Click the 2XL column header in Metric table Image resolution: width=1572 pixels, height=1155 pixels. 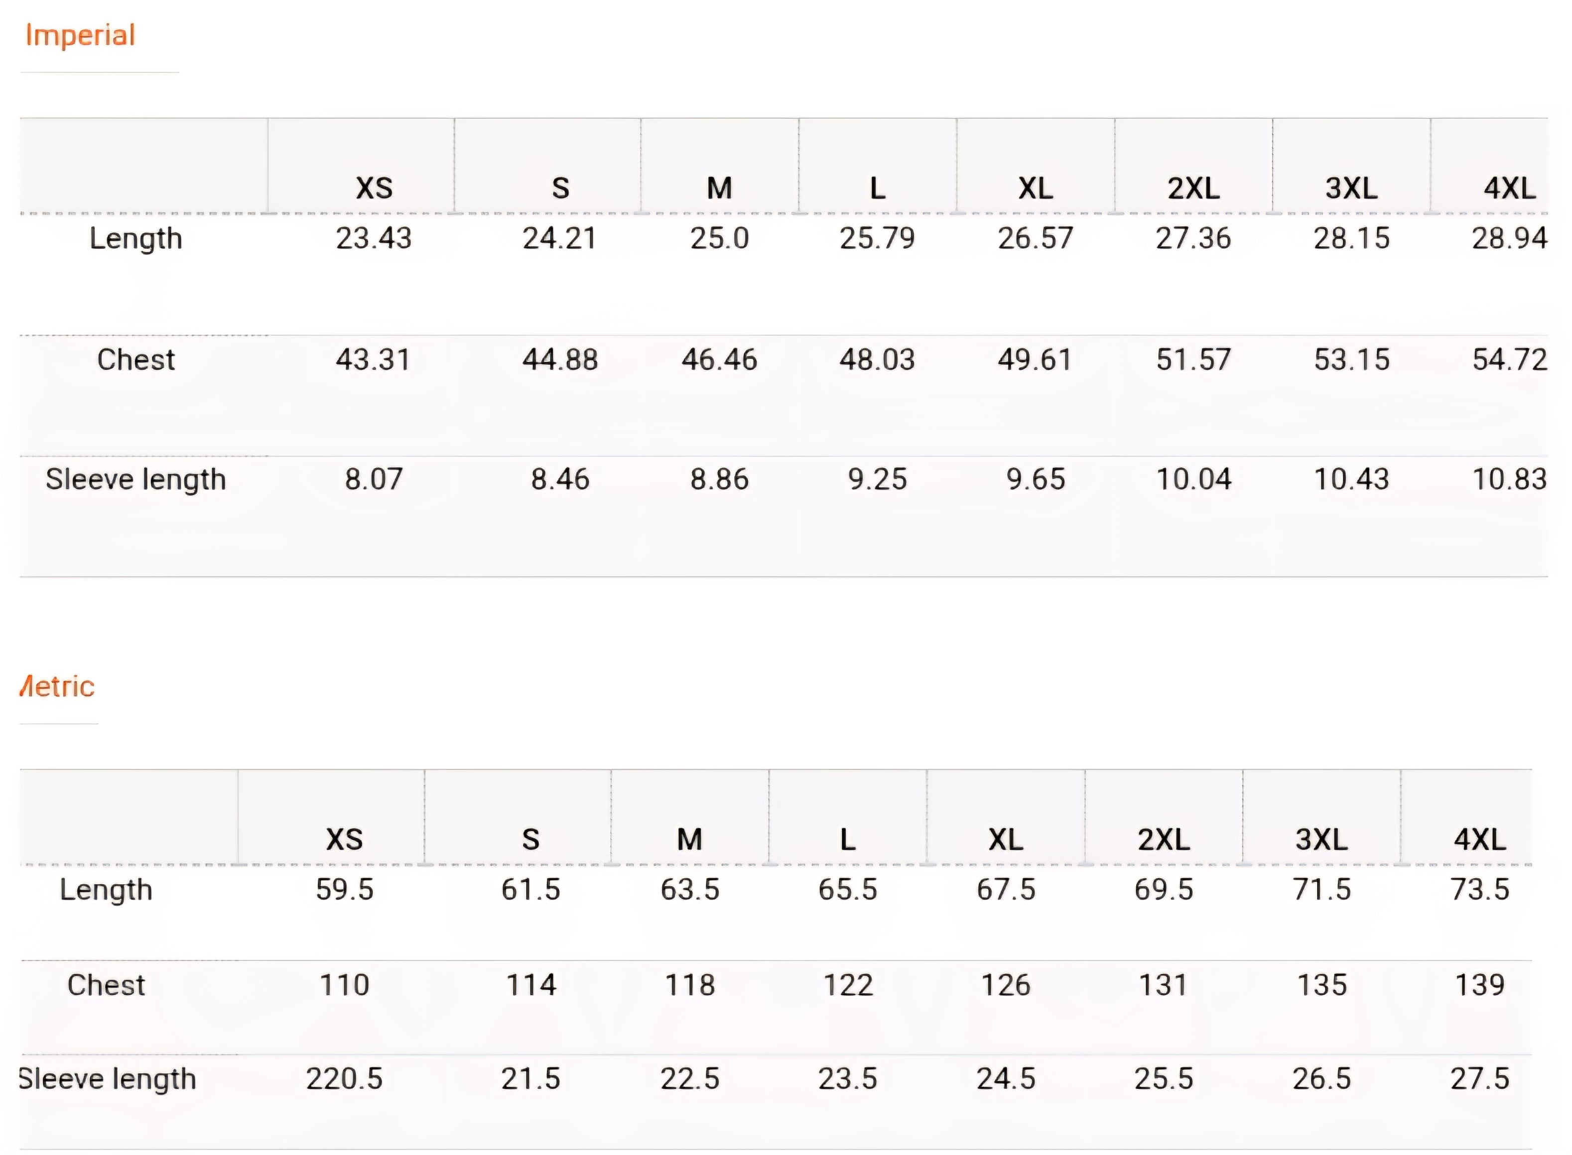(1164, 840)
